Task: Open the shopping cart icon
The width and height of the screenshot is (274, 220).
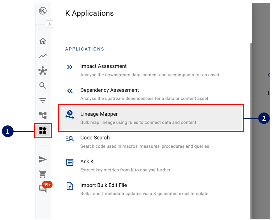Action: (x=43, y=174)
